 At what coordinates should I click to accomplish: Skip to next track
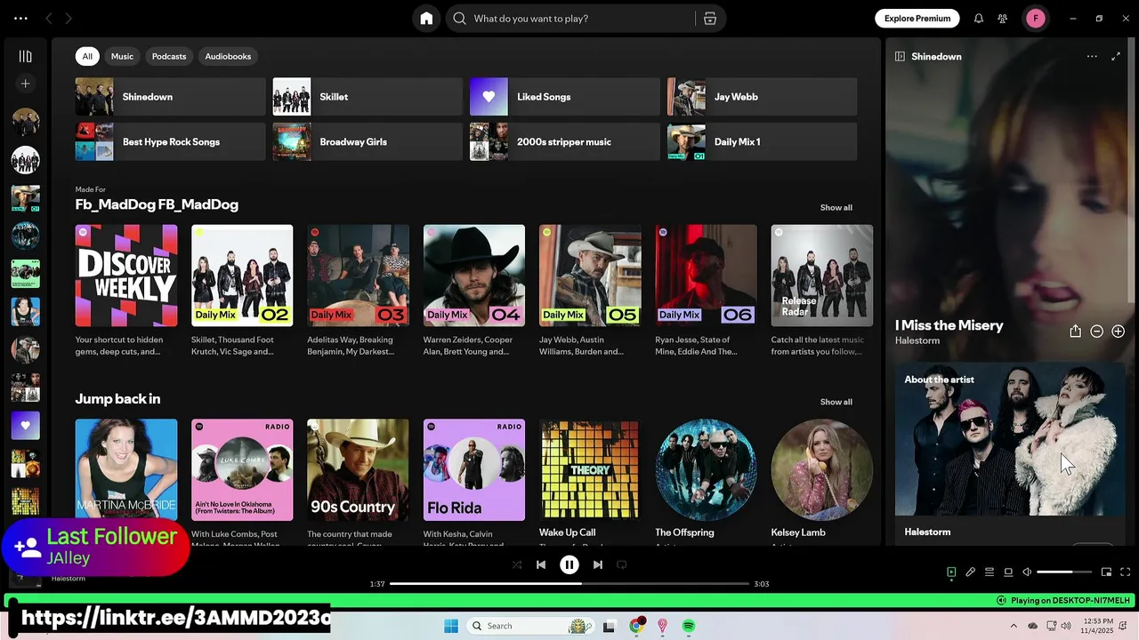598,564
